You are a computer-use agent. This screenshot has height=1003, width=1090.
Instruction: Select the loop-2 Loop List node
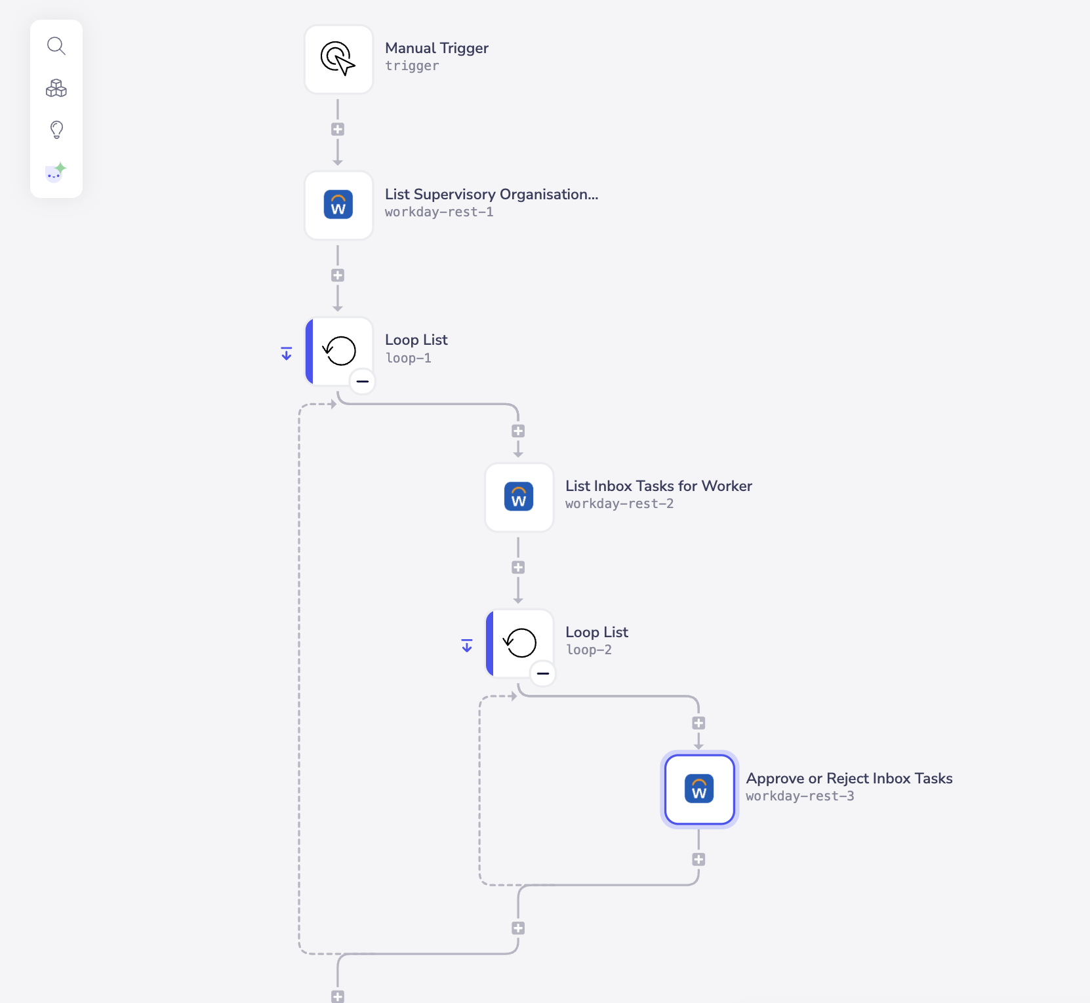point(519,642)
